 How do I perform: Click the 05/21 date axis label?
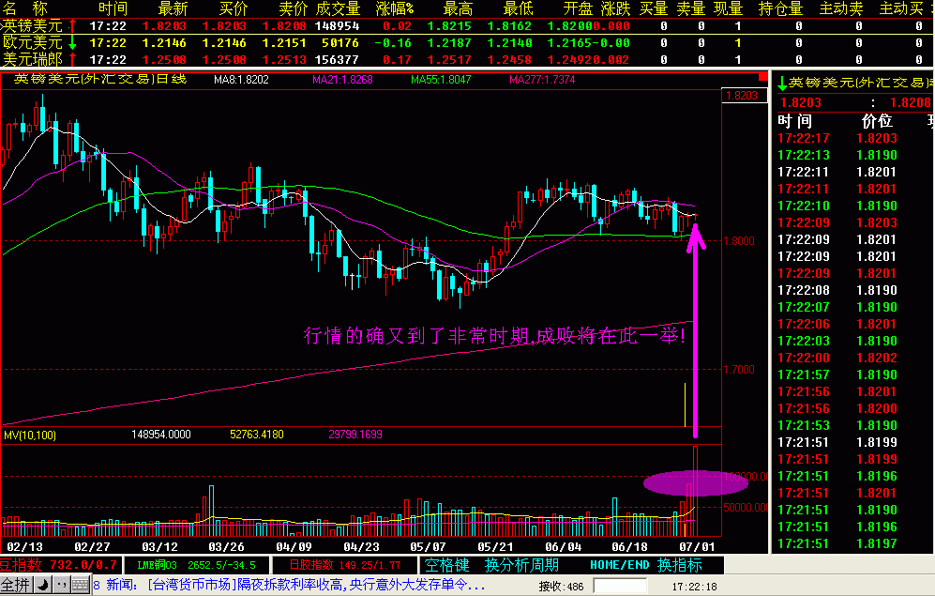pos(495,547)
